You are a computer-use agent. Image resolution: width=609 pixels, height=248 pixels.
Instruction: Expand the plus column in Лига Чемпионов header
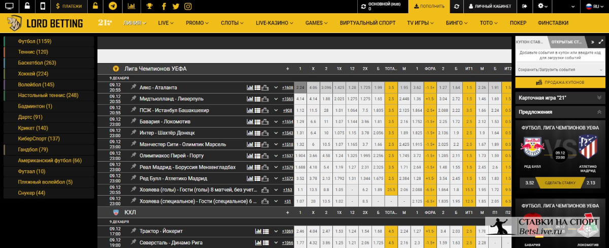pyautogui.click(x=288, y=69)
